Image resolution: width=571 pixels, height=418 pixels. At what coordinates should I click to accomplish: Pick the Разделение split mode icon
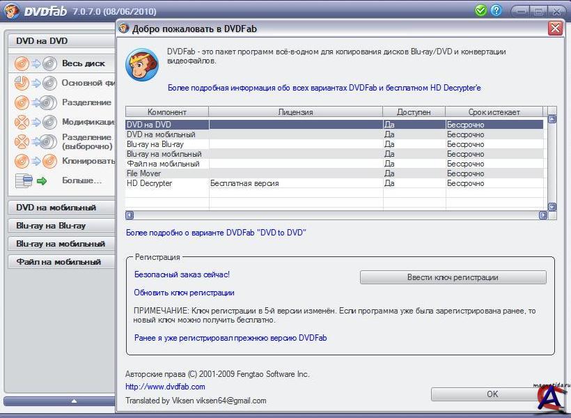[x=35, y=102]
